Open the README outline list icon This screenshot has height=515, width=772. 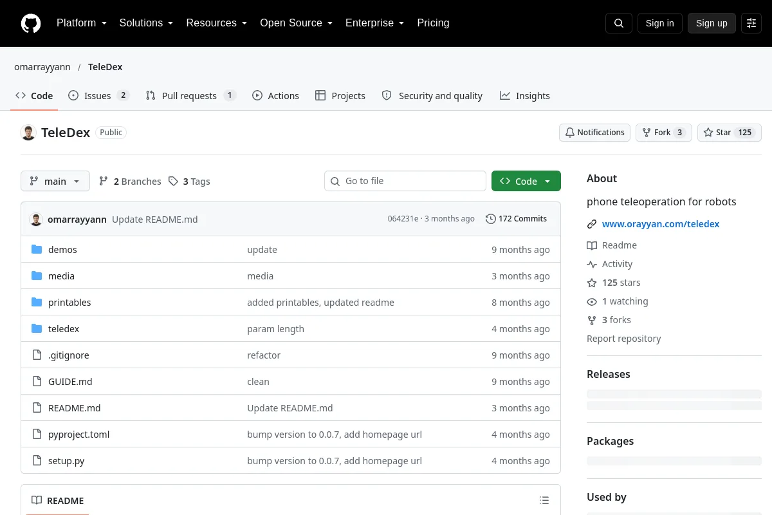[544, 500]
